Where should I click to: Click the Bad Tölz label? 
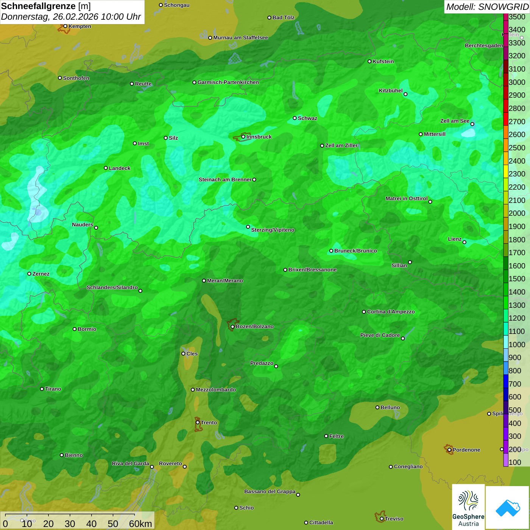click(x=283, y=17)
